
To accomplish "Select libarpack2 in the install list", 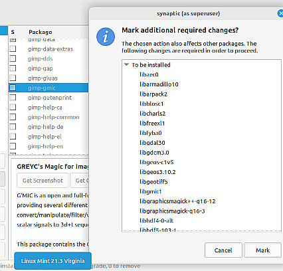I will pos(153,94).
